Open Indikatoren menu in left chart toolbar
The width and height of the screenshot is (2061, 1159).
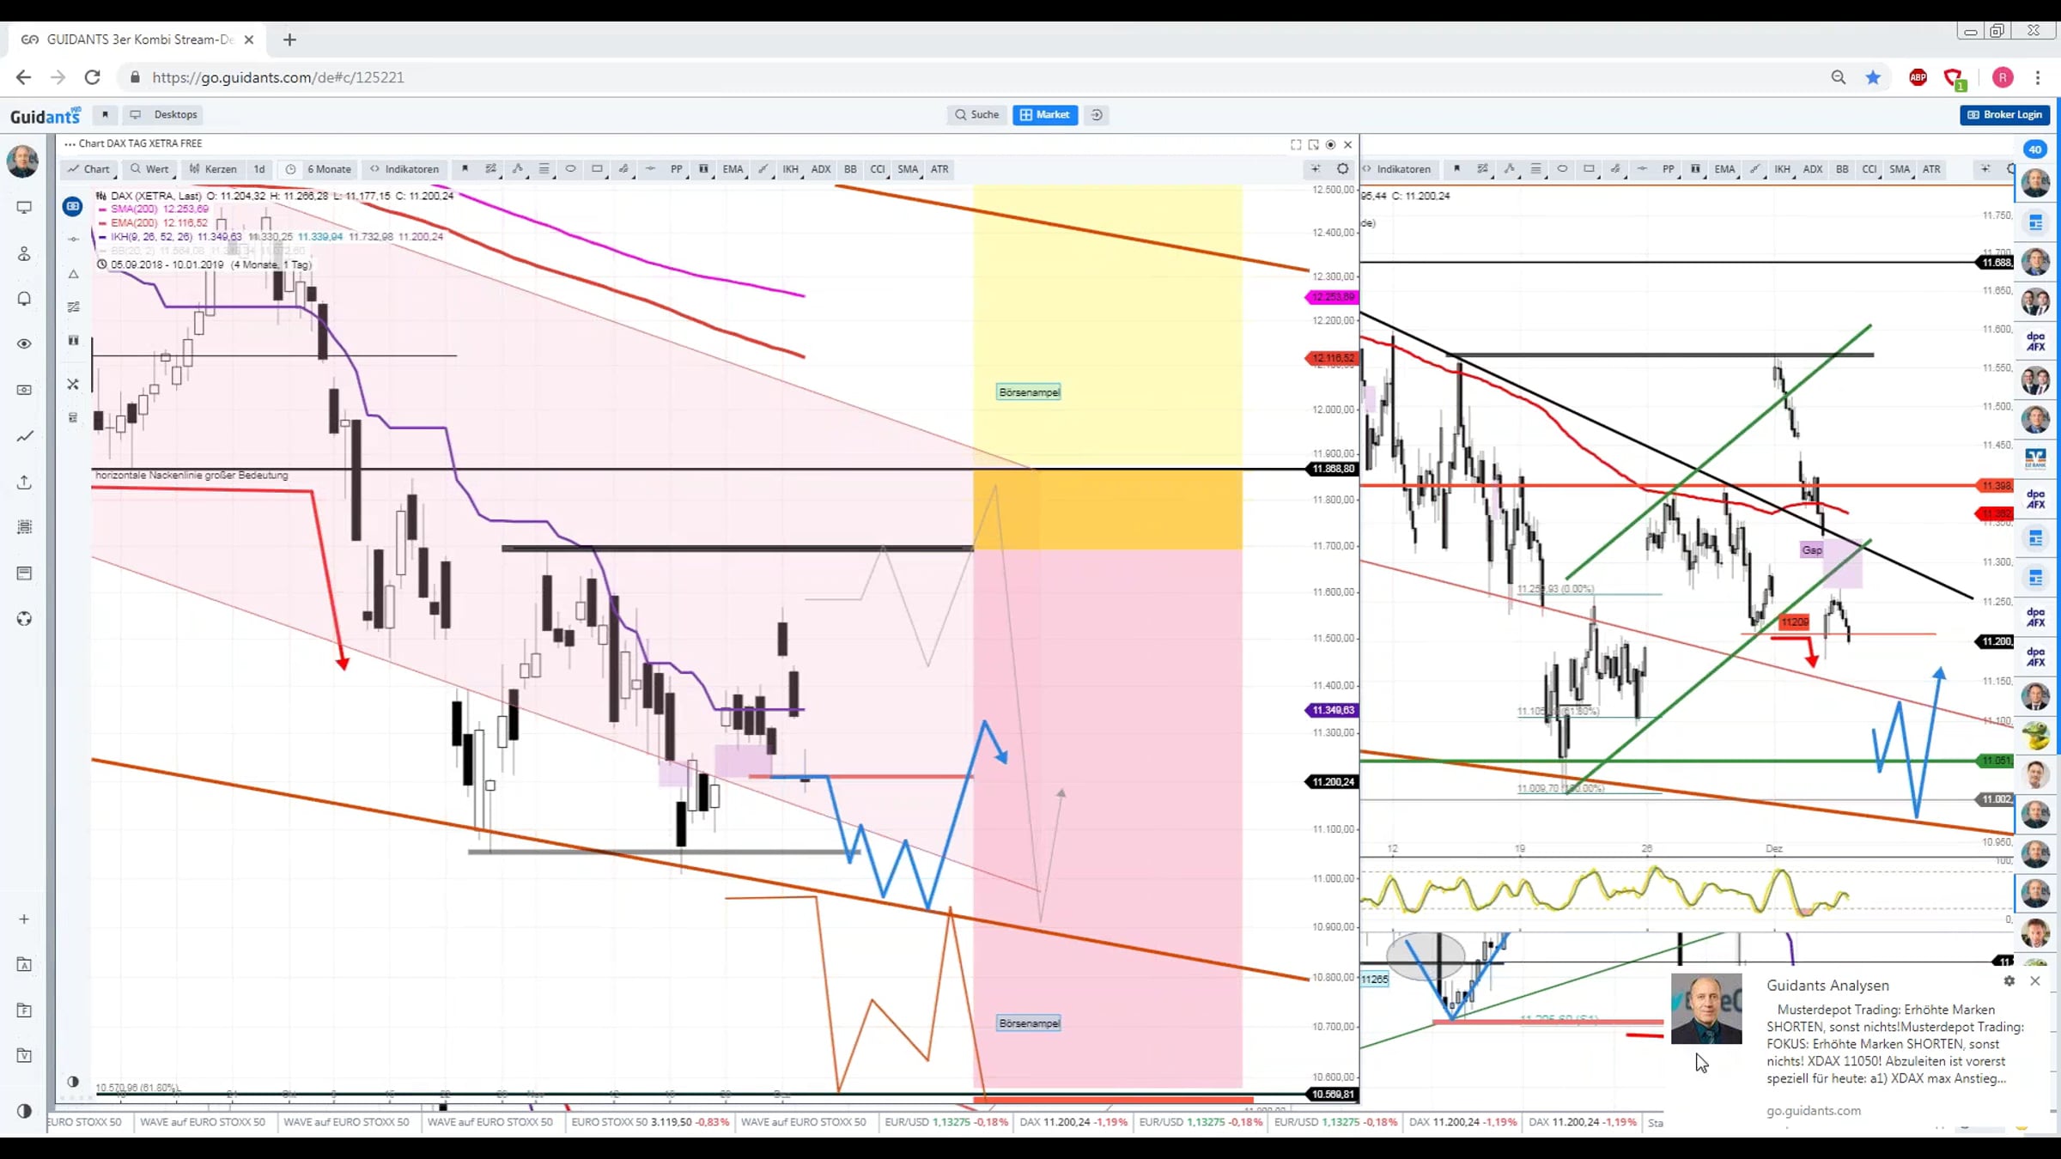pos(404,169)
